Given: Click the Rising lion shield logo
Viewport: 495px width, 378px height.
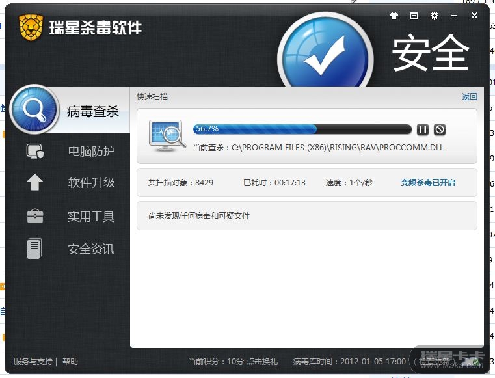Looking at the screenshot, I should tap(31, 27).
